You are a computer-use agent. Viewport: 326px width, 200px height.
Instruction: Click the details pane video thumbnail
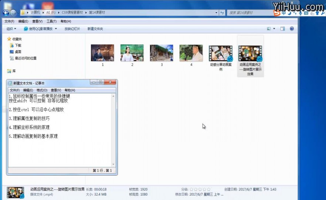(x=16, y=192)
